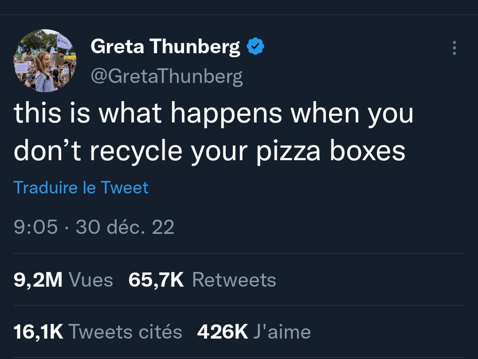Click the 9,2M view count

(38, 280)
